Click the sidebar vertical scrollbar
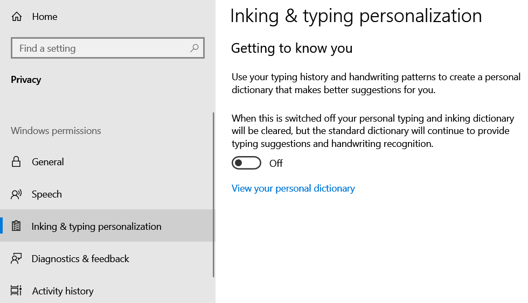528x303 pixels. tap(214, 194)
